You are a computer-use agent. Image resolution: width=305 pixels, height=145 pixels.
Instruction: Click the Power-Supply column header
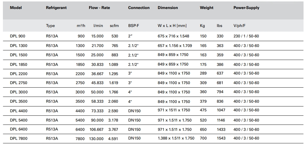tap(246, 8)
